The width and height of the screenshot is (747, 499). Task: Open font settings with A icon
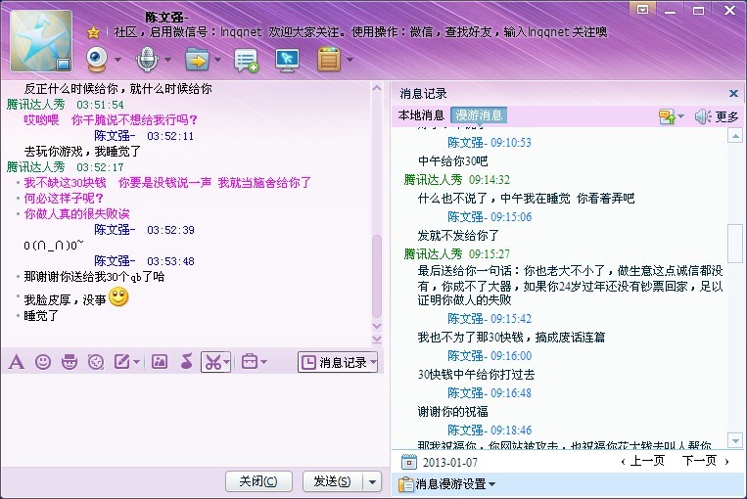click(x=17, y=362)
